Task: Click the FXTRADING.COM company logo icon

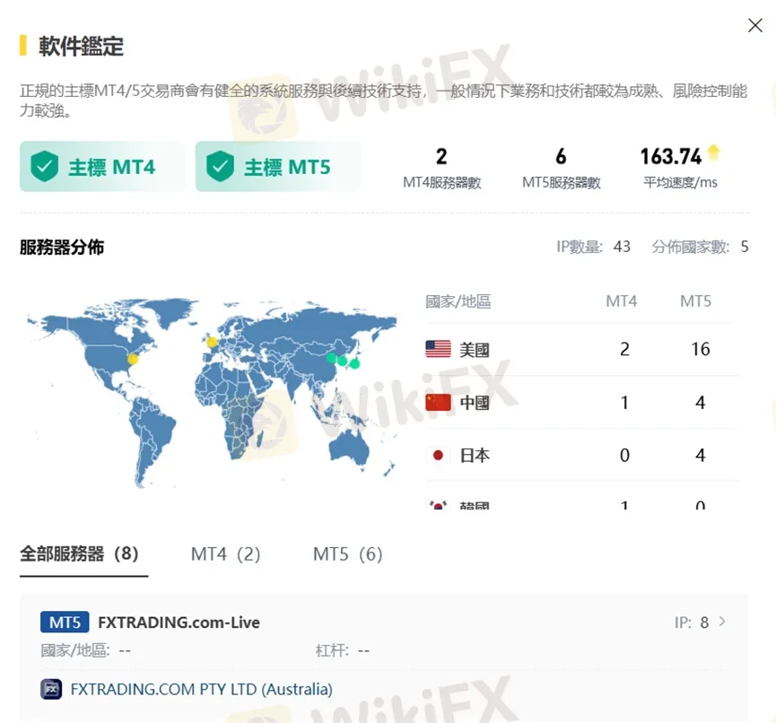Action: [51, 689]
